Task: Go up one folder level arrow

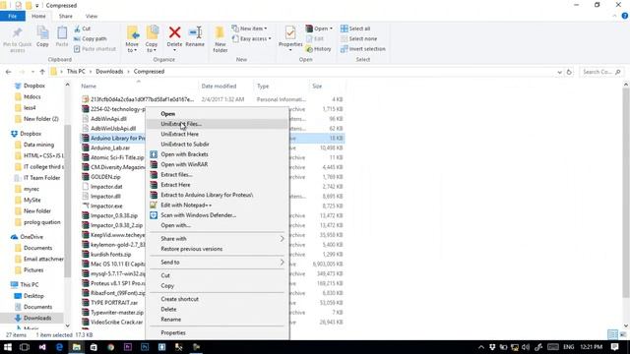Action: click(x=42, y=72)
